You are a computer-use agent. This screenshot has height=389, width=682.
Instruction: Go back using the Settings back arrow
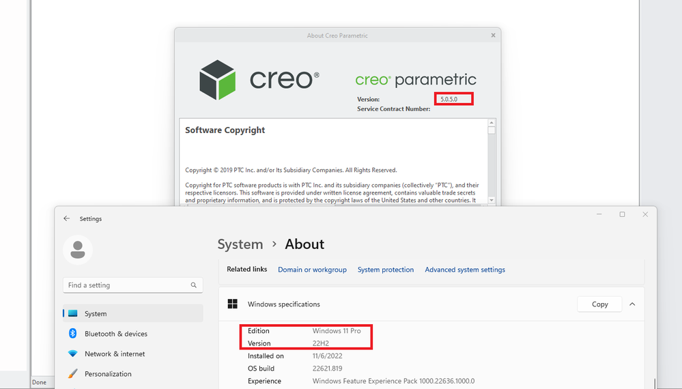[66, 218]
